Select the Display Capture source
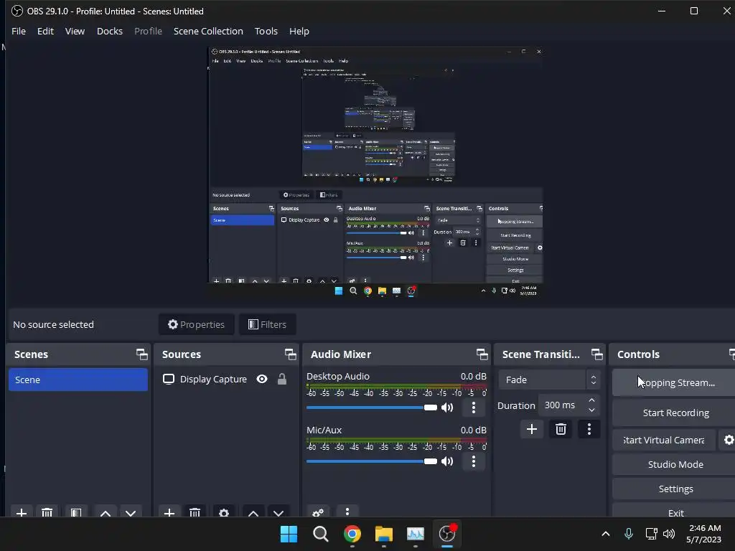The height and width of the screenshot is (551, 735). (x=213, y=379)
